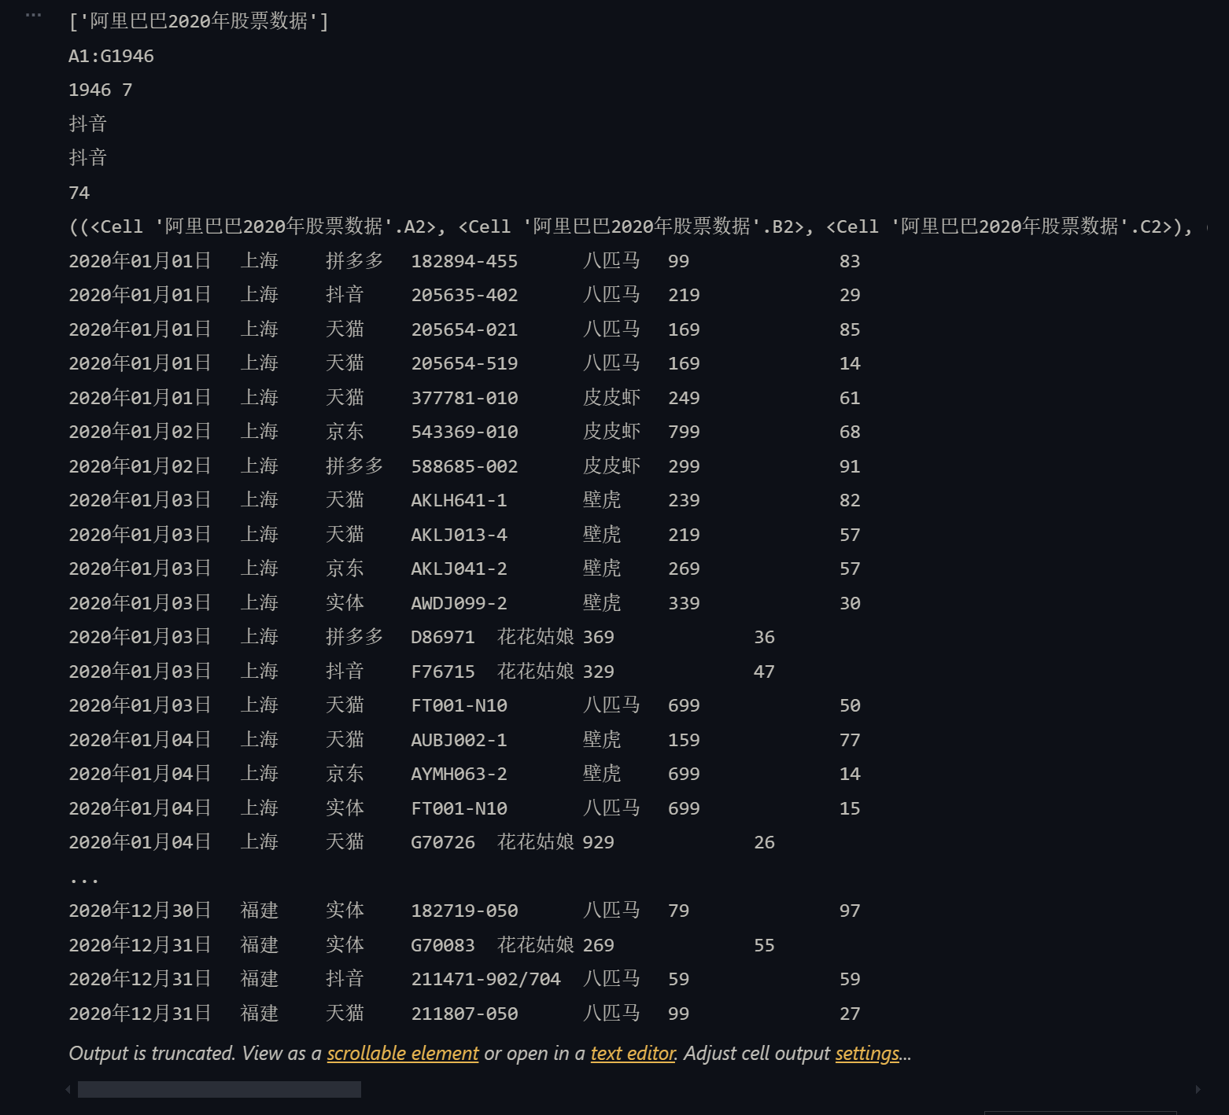The height and width of the screenshot is (1115, 1229).
Task: Click the left scroll arrow of output
Action: click(x=68, y=1089)
